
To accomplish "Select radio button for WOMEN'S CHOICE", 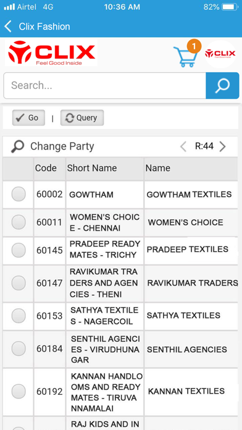I will tap(19, 222).
